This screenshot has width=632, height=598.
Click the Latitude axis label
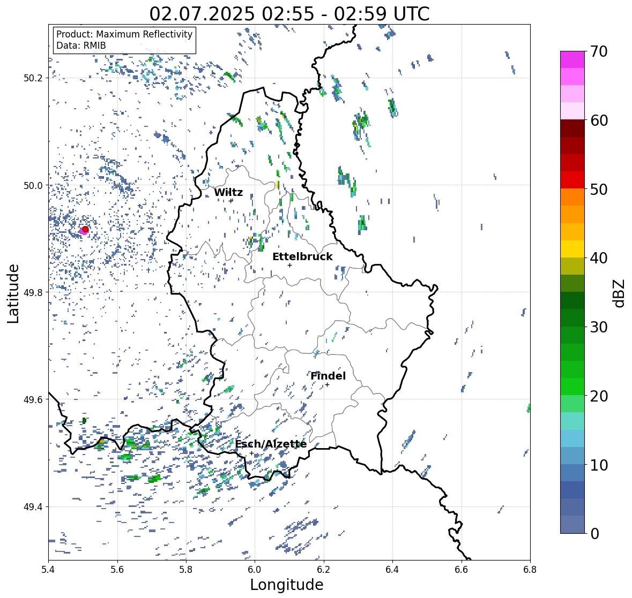[13, 293]
